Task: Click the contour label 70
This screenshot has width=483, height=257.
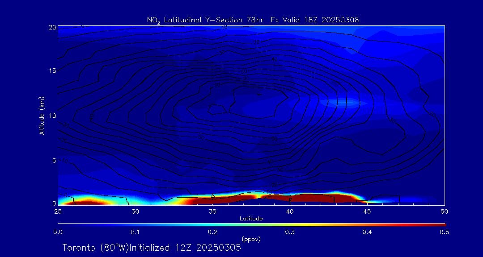Action: pos(217,86)
